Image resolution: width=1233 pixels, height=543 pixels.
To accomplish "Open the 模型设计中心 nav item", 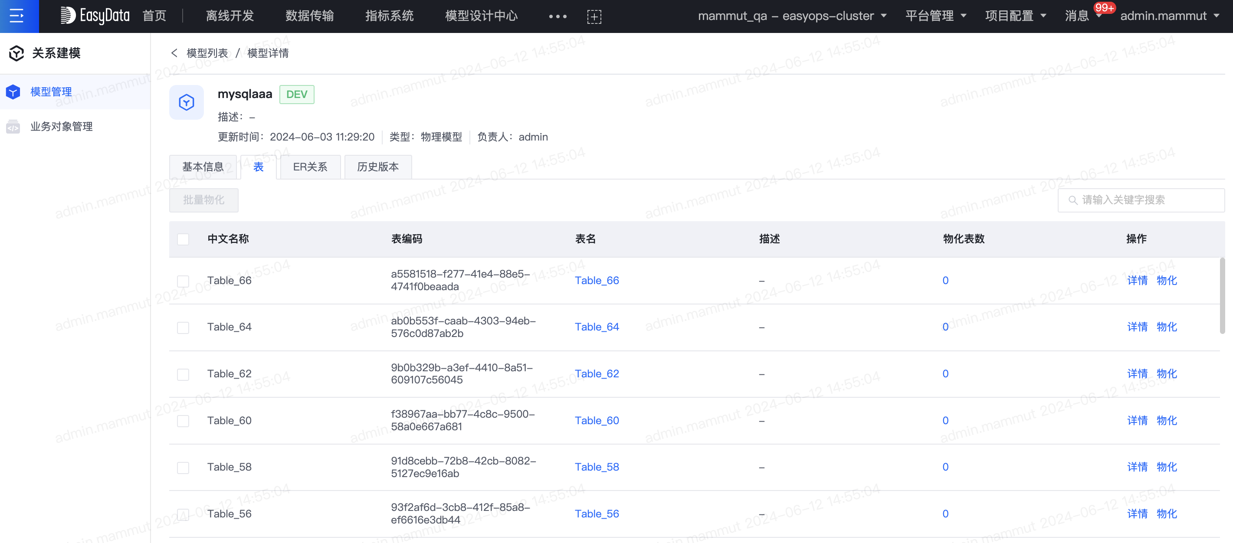I will point(481,16).
